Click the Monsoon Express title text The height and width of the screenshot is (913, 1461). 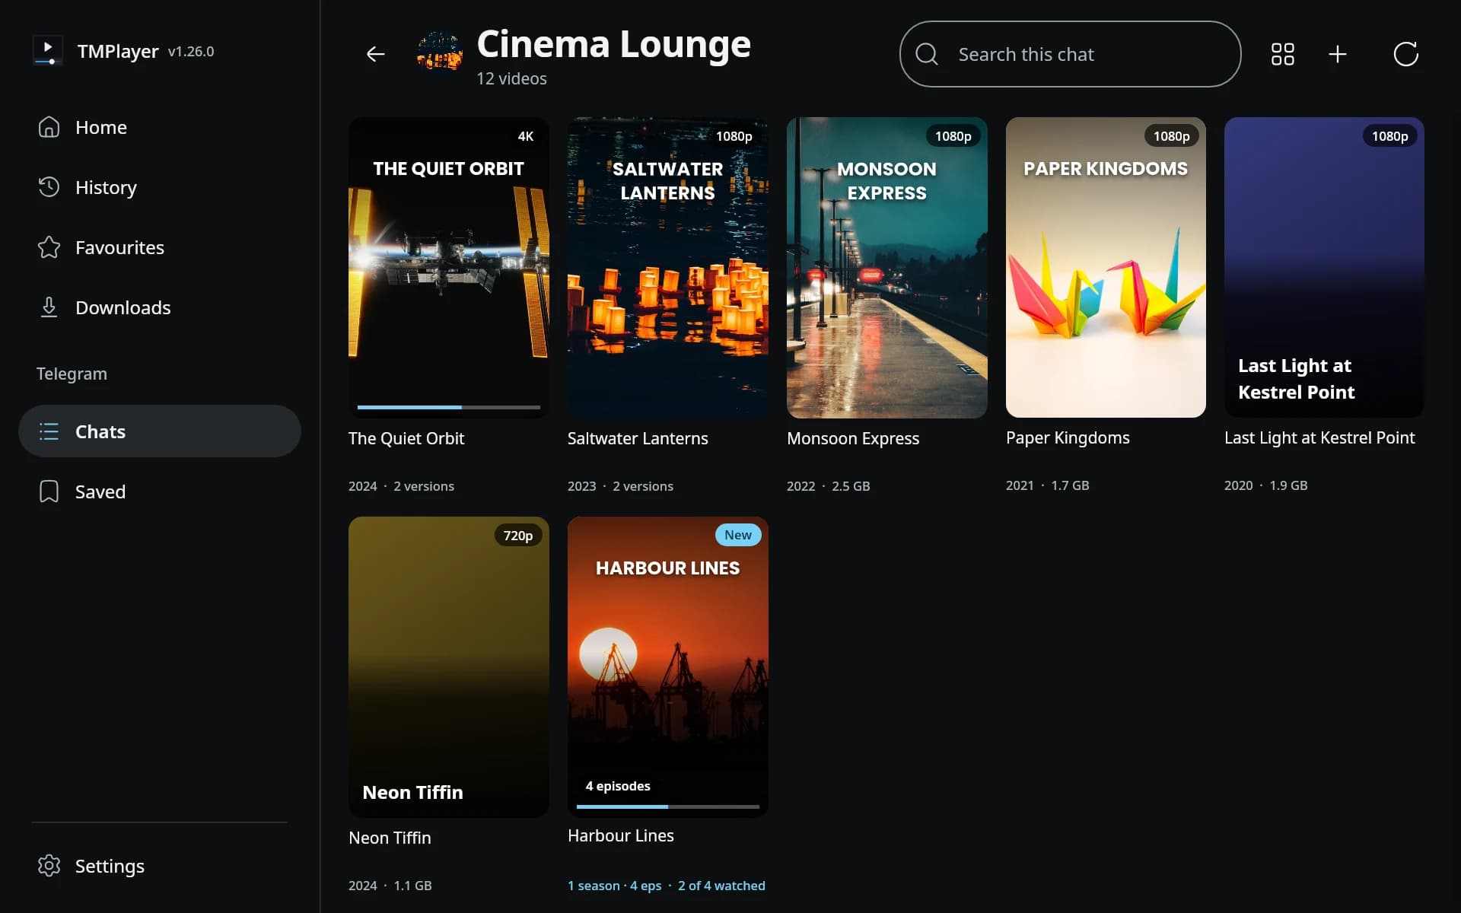point(853,438)
